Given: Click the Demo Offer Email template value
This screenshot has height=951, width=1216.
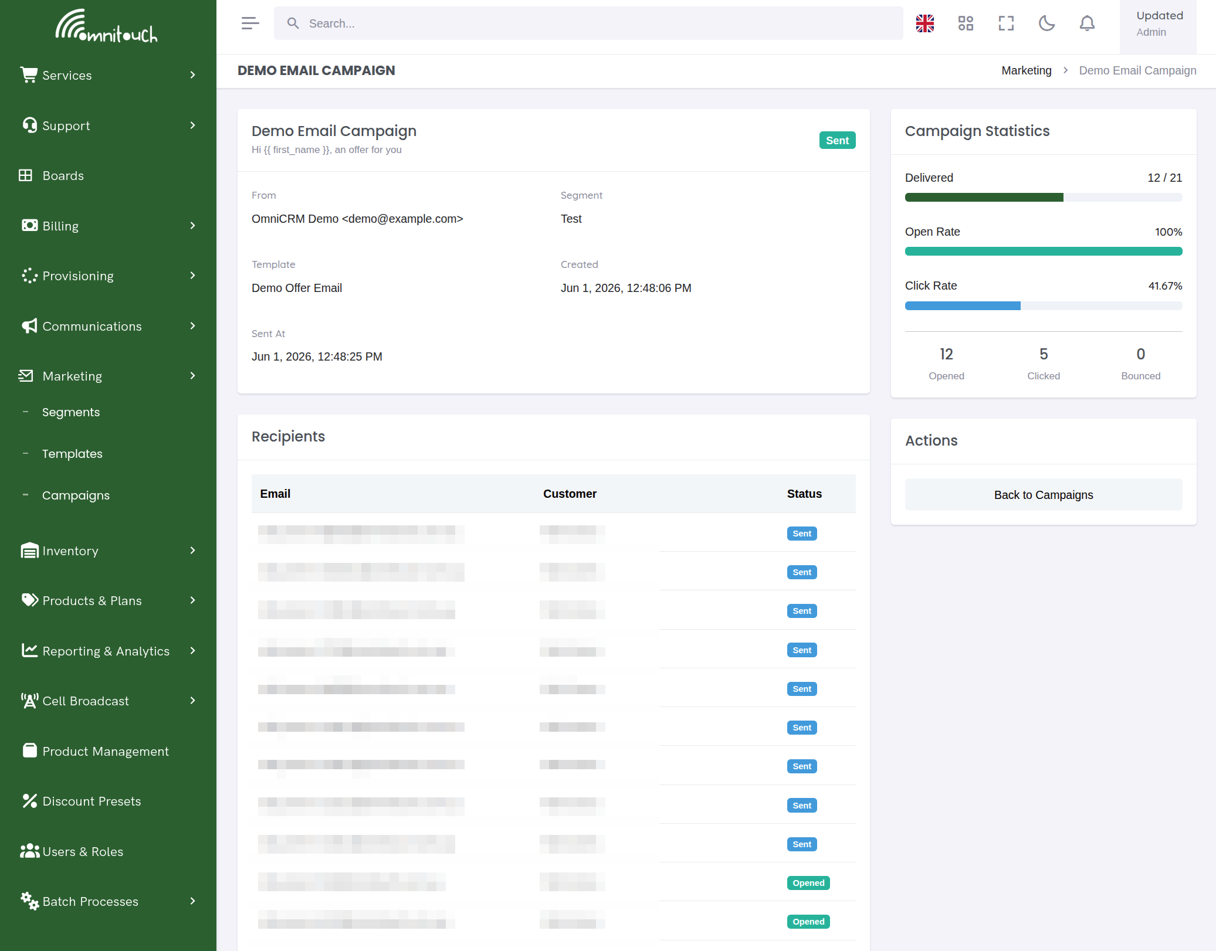Looking at the screenshot, I should (x=297, y=288).
